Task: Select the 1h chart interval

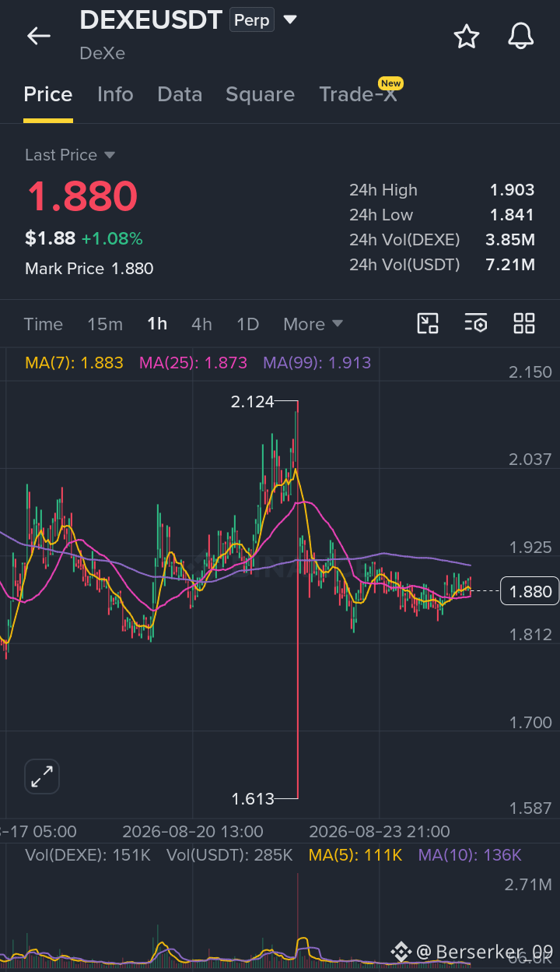Action: [157, 324]
